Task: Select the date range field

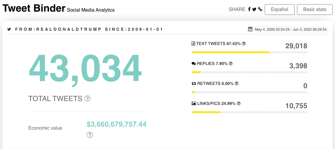Action: pos(291,30)
